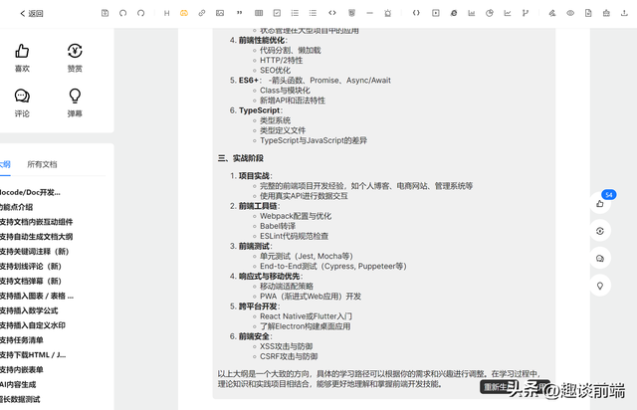Open the paint/theme style toolbar icon
Viewport: 637px width, 410px height.
[552, 13]
